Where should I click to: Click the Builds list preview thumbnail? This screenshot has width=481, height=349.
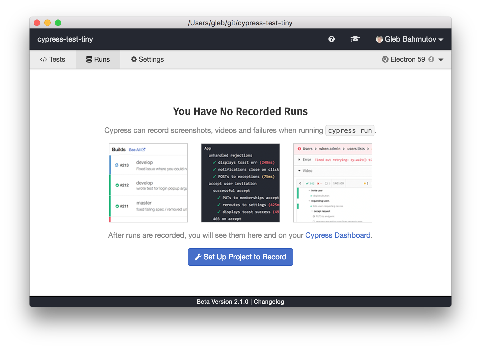[148, 183]
